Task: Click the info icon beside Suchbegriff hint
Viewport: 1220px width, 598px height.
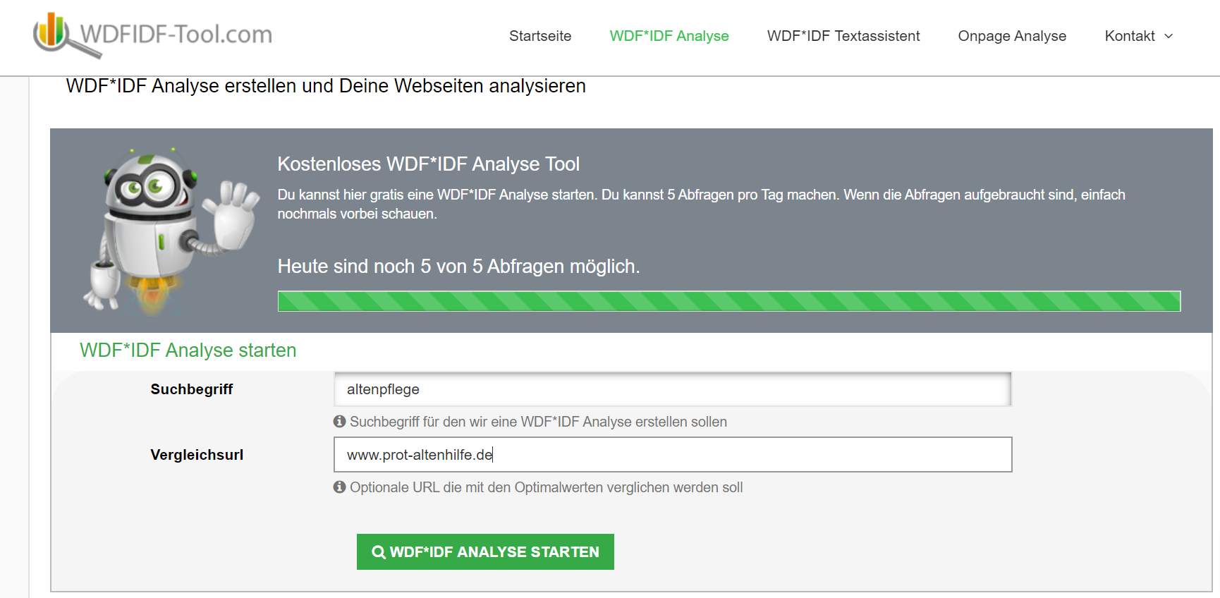Action: tap(340, 421)
